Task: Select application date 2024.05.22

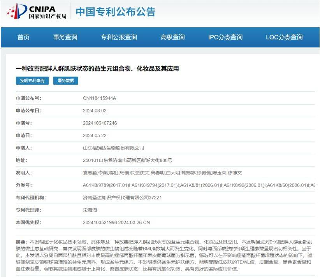Action: pos(95,136)
